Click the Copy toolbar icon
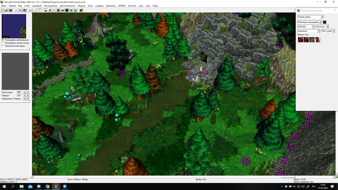Image resolution: width=338 pixels, height=190 pixels. tap(20, 10)
